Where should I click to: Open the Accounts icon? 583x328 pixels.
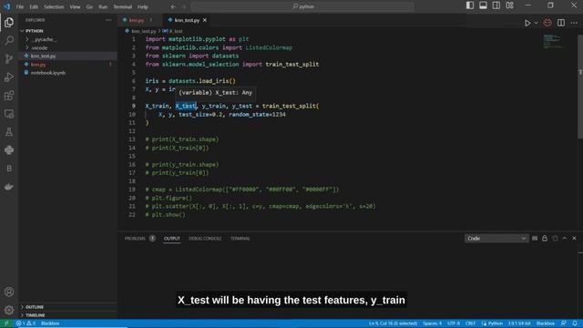[x=9, y=292]
